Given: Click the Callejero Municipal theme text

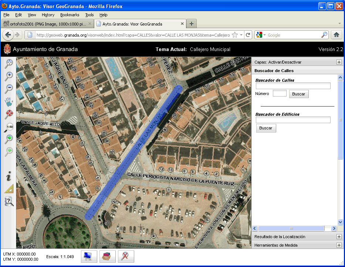Looking at the screenshot, I should click(210, 49).
